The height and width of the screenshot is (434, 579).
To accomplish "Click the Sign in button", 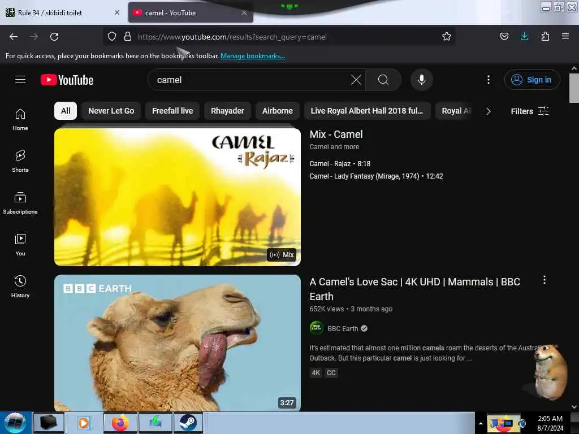I will [x=532, y=80].
